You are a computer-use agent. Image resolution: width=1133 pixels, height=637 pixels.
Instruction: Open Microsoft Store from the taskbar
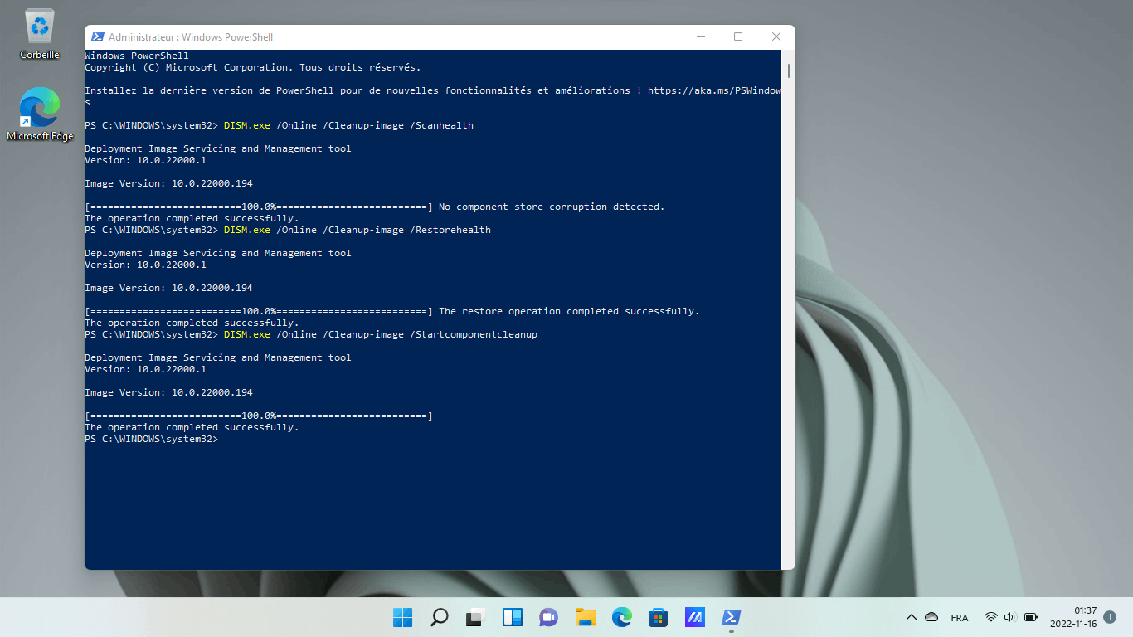(659, 617)
